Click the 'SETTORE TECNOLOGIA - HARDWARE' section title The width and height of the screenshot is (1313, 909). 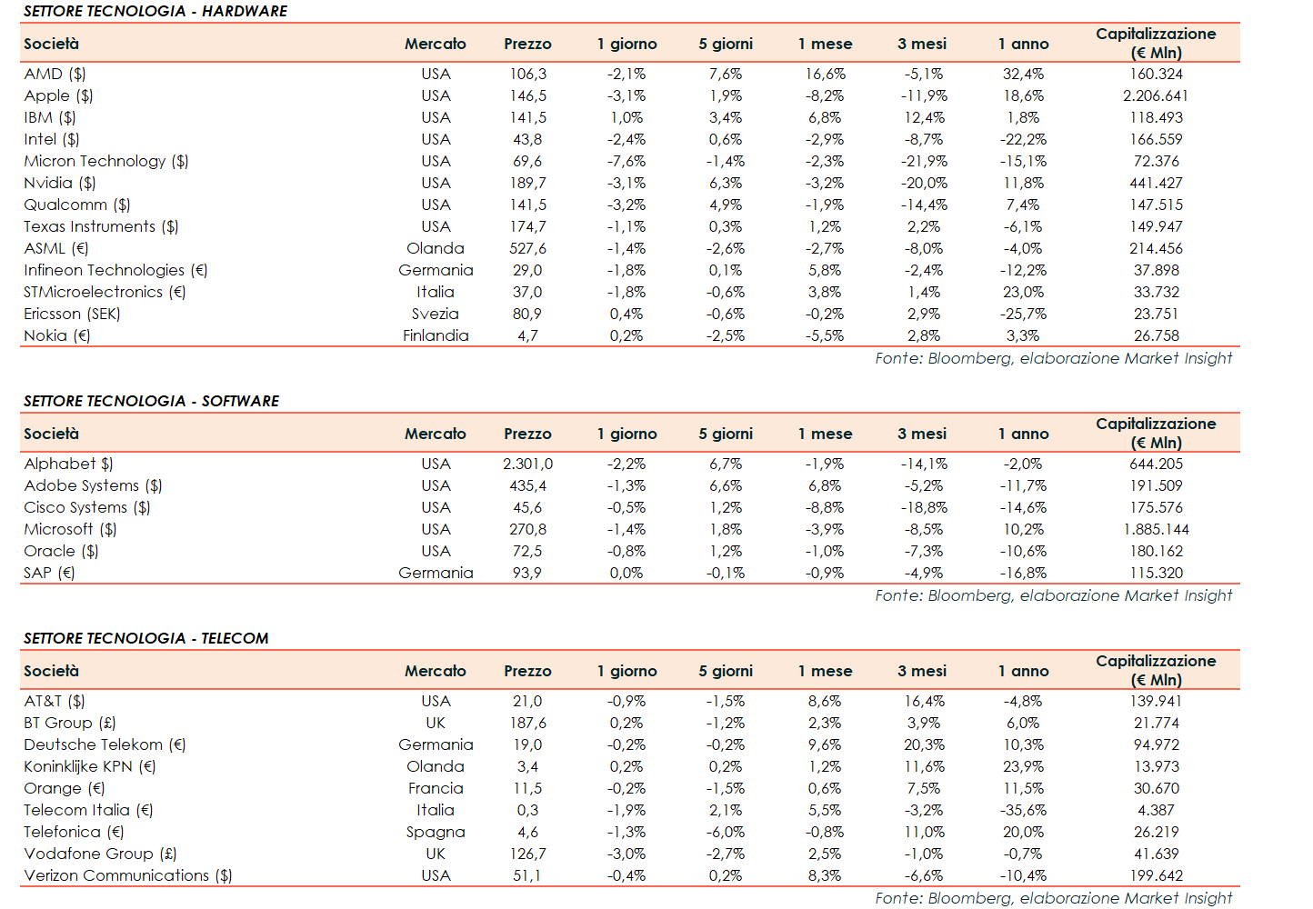tap(155, 11)
